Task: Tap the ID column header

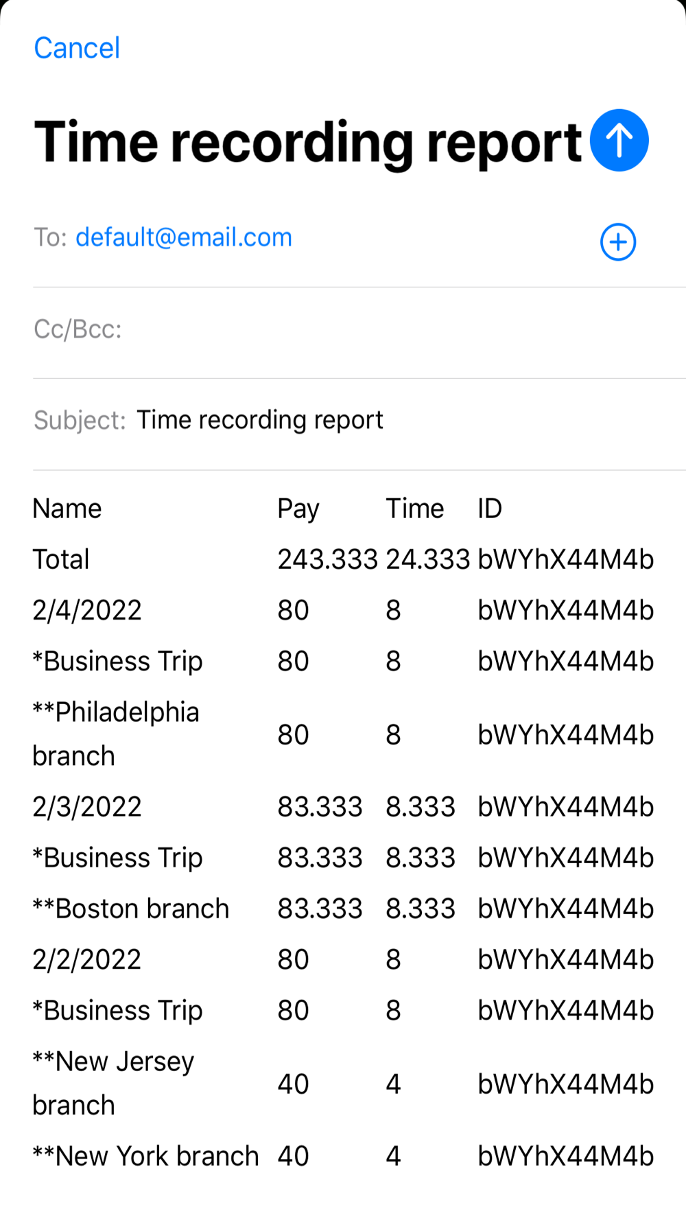Action: click(490, 508)
